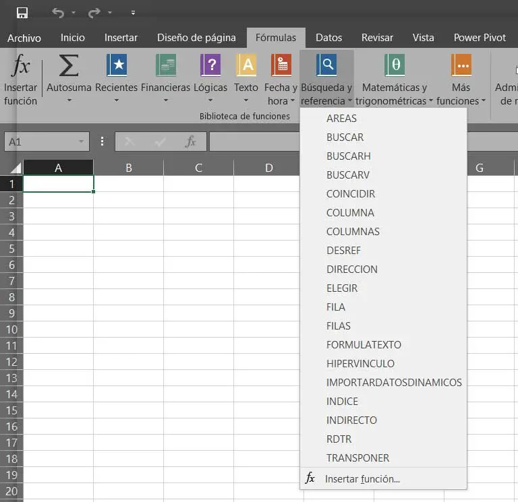
Task: Click the Redo arrow icon
Action: tap(94, 13)
